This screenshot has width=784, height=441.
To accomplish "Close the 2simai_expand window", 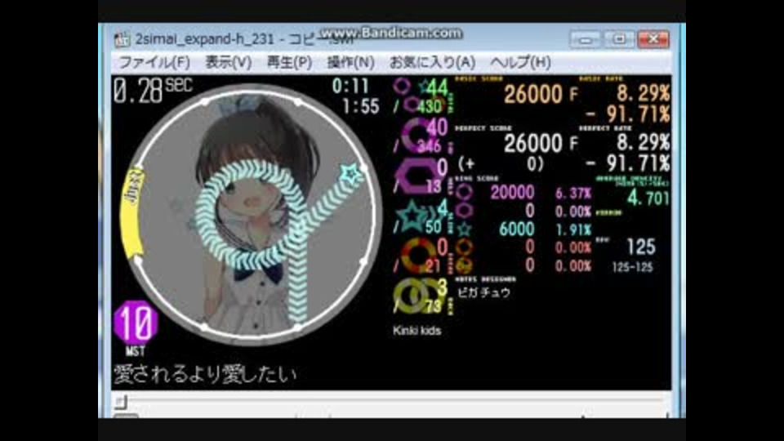I will tap(653, 38).
